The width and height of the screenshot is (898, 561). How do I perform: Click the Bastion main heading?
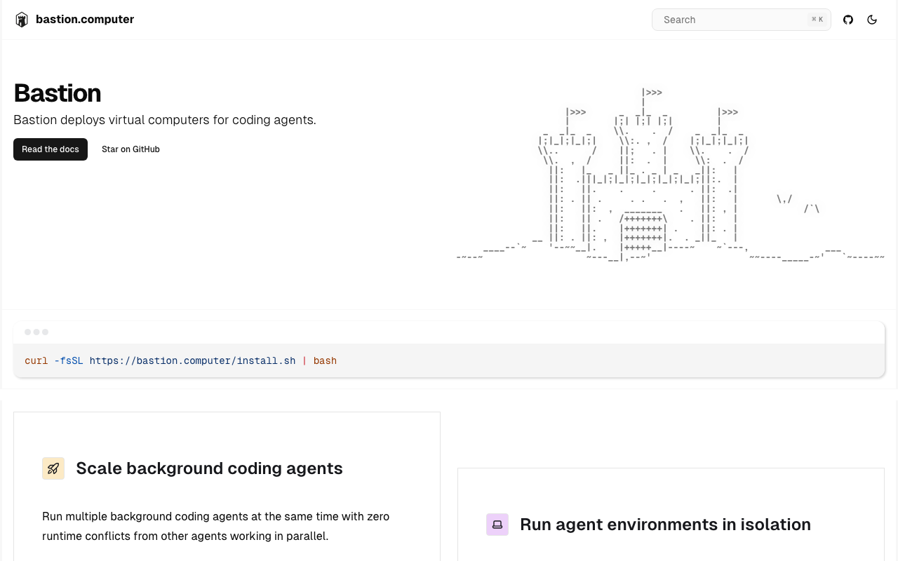tap(58, 93)
